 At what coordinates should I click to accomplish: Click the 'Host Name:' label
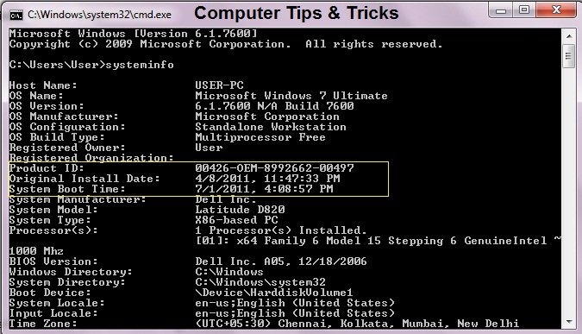click(43, 85)
